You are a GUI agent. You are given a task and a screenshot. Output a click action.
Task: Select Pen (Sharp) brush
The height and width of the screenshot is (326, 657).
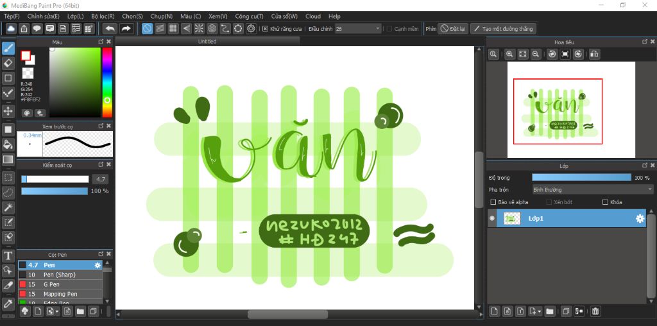tap(60, 275)
